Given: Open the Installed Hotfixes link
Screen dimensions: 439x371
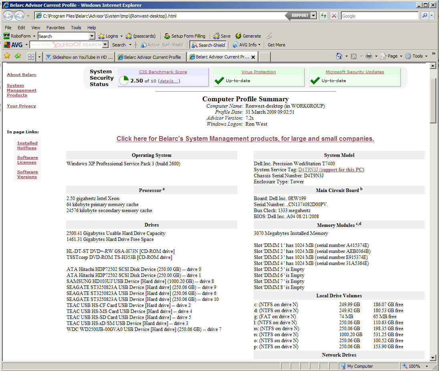Looking at the screenshot, I should tap(27, 145).
